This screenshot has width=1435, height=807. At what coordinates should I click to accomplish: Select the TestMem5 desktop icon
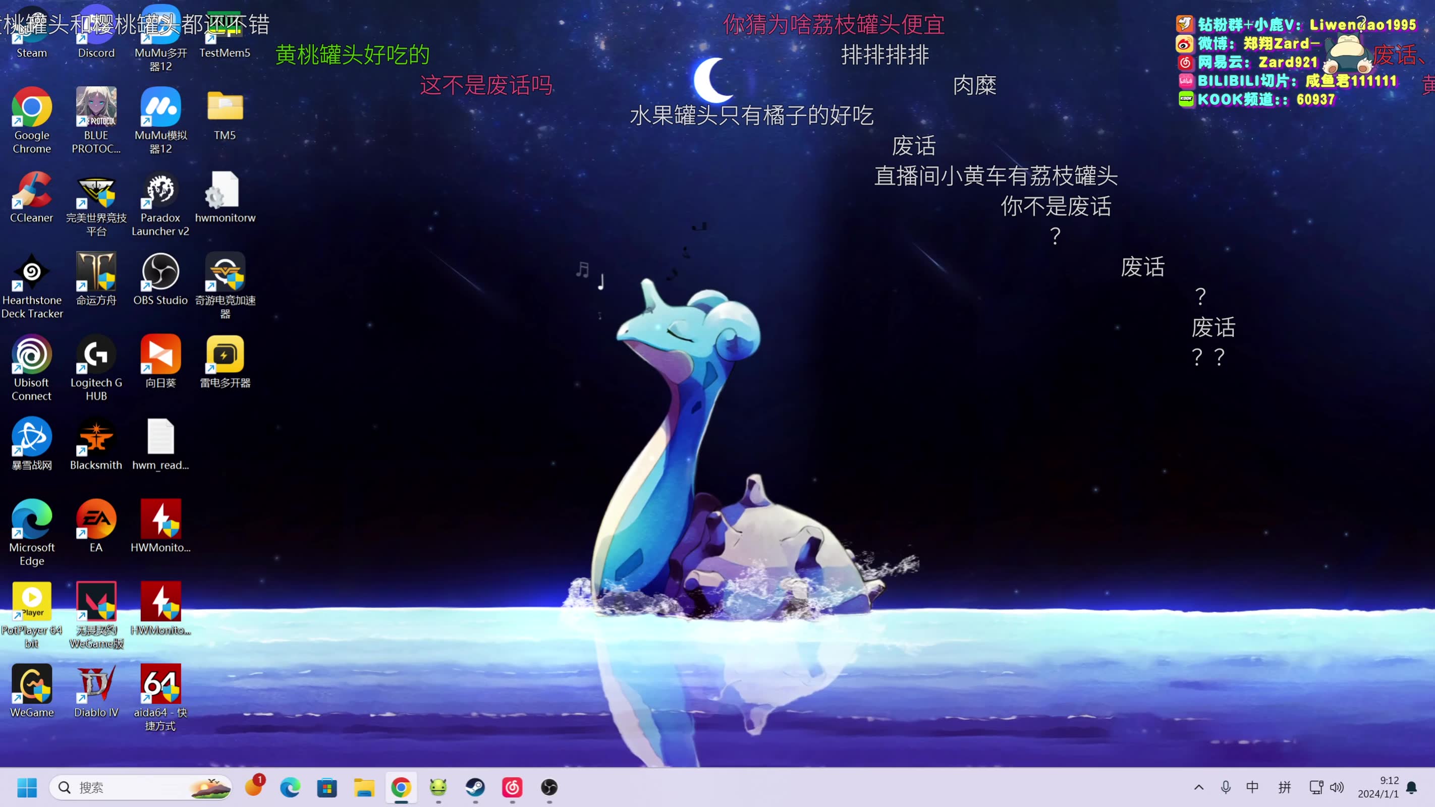coord(225,32)
